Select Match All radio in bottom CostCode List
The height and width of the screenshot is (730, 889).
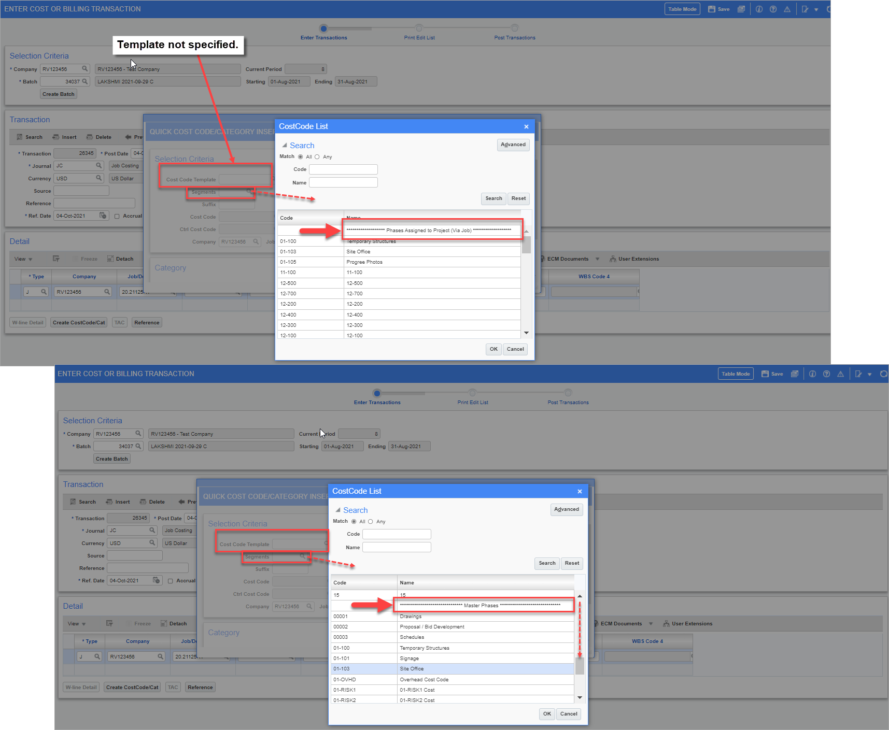(354, 522)
